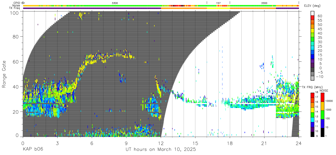The image size is (336, 155).
Task: Click the 10000 label on NOISE legend
Action: 329,101
